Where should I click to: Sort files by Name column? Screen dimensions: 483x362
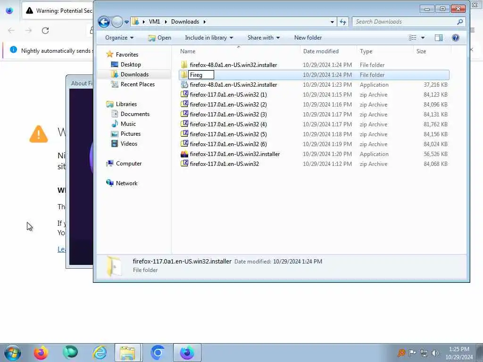click(238, 51)
